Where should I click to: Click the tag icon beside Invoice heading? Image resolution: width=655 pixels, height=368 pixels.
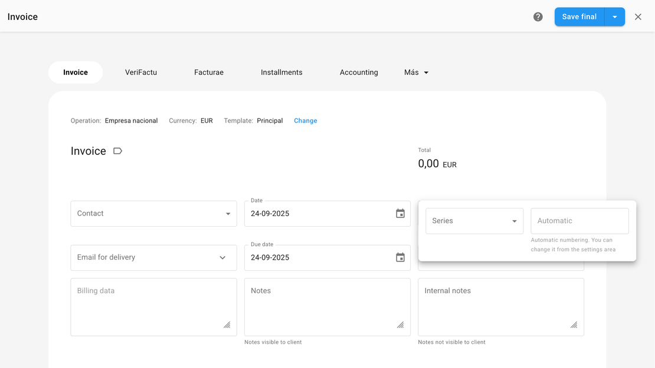(x=117, y=151)
